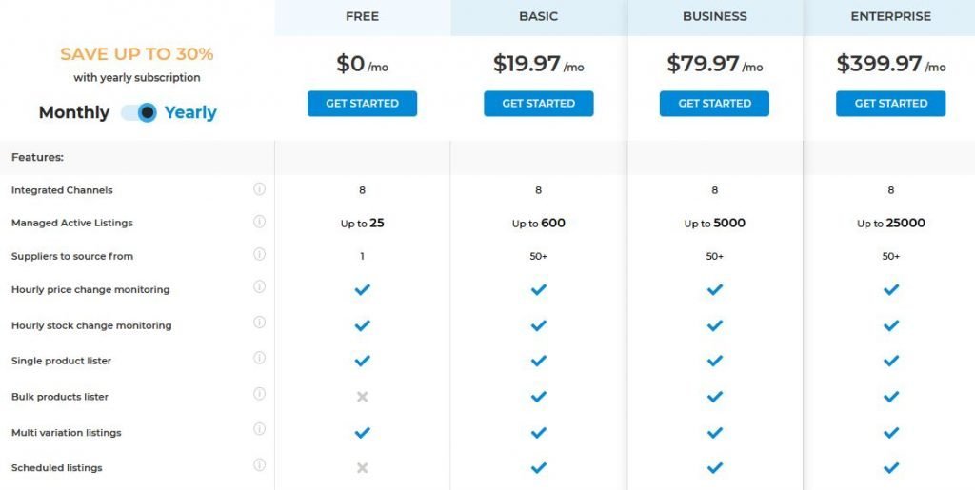The width and height of the screenshot is (975, 490).
Task: Click Get Started under the Business plan
Action: 714,104
